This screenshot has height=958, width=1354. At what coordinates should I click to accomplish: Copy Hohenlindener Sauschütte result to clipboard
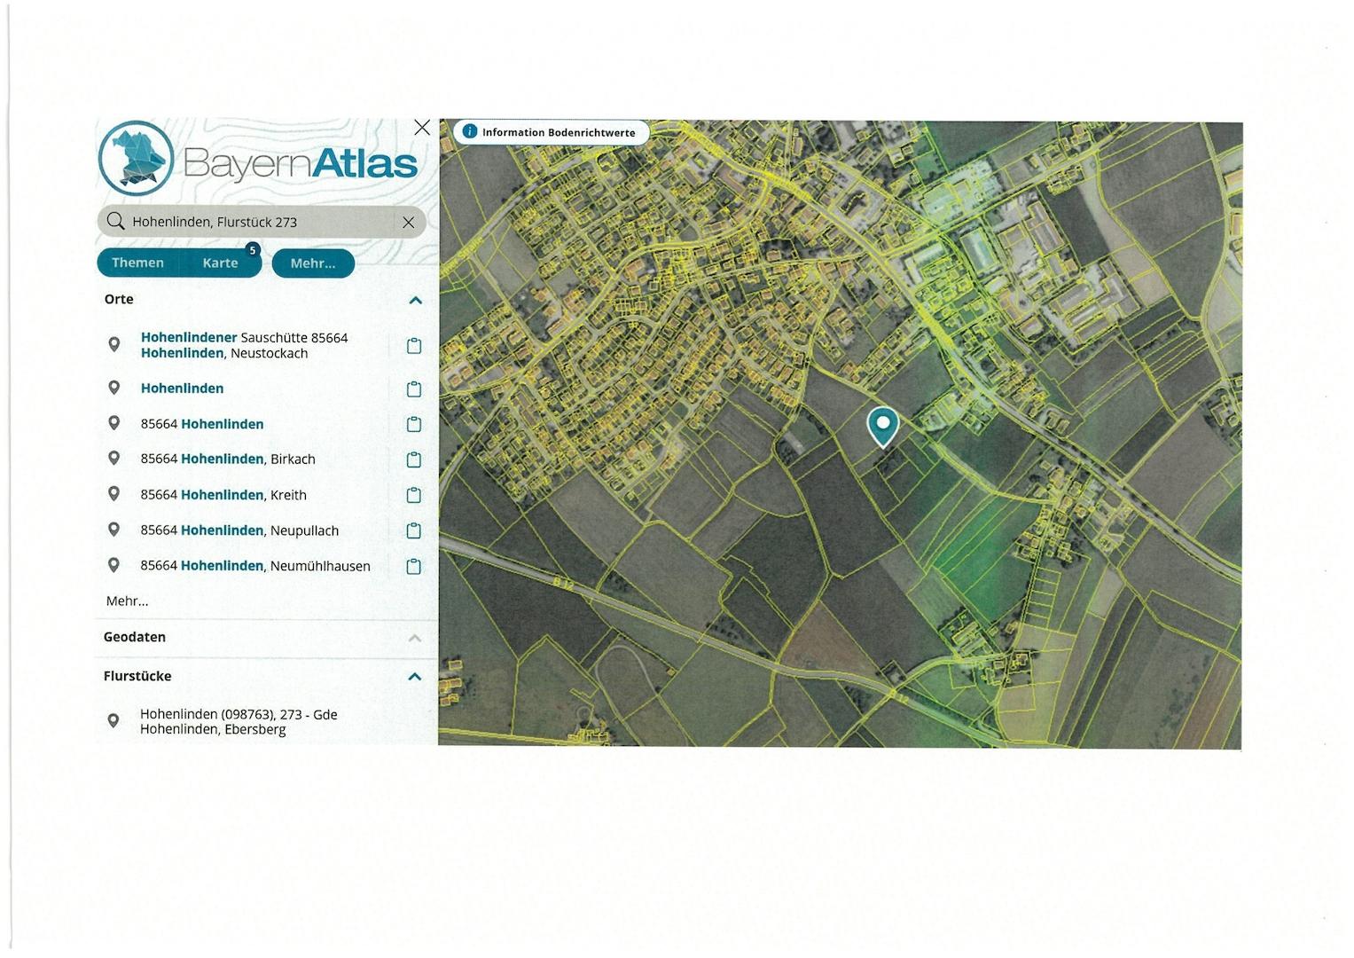click(x=413, y=346)
